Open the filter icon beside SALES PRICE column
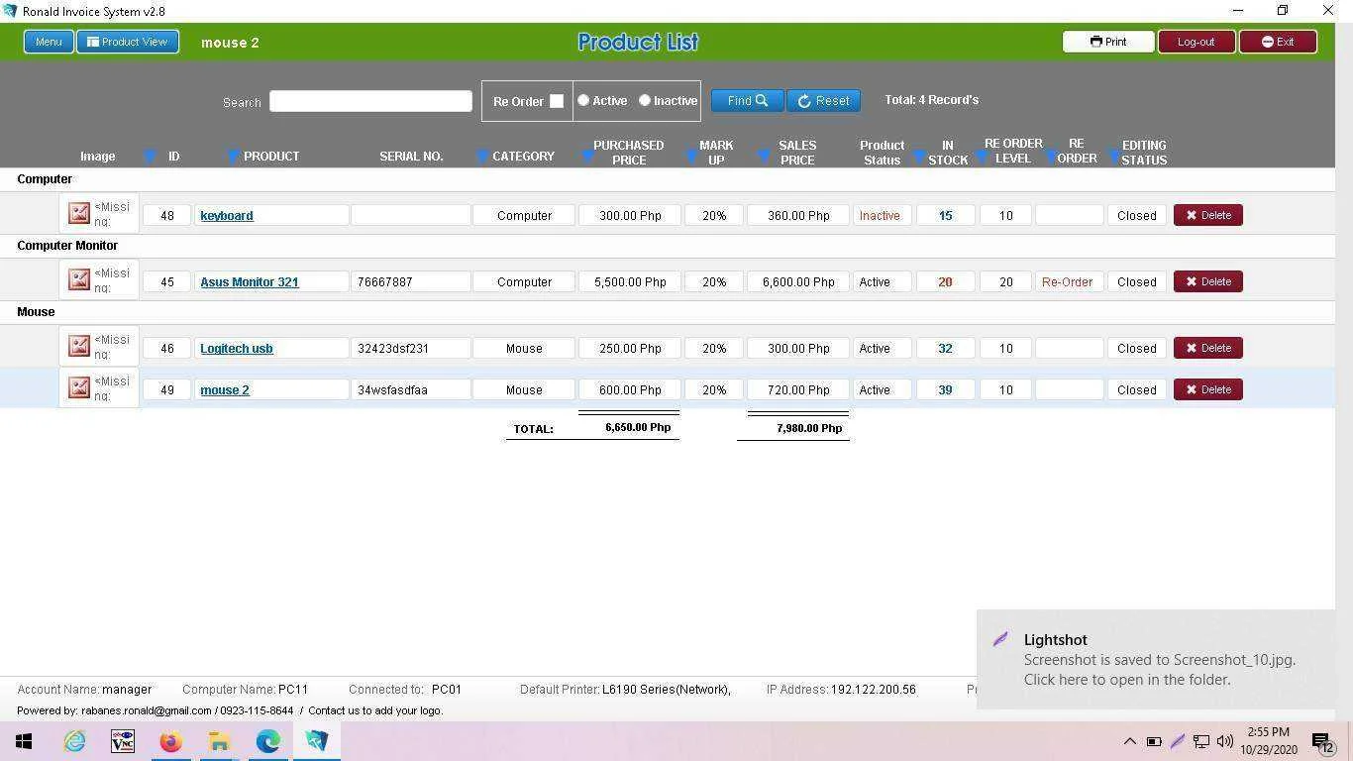Viewport: 1353px width, 761px height. (x=764, y=157)
